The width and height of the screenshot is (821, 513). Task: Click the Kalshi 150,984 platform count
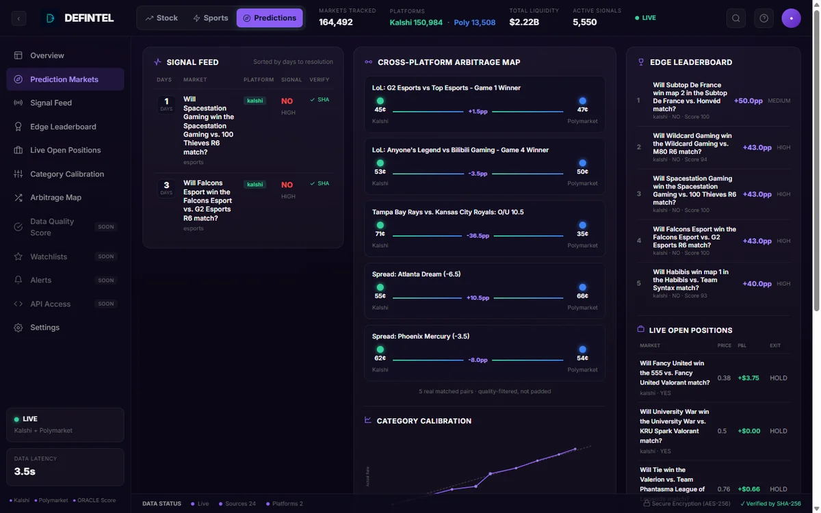416,23
